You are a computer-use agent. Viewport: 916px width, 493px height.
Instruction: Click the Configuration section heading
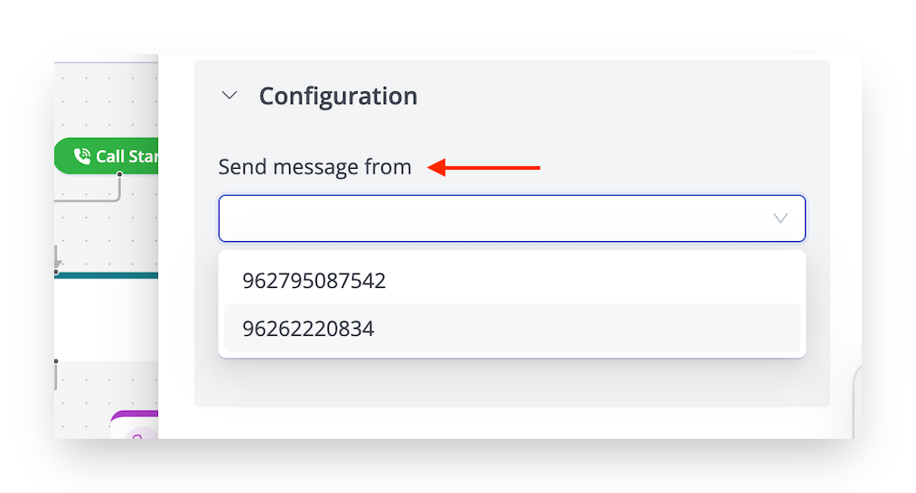point(338,96)
